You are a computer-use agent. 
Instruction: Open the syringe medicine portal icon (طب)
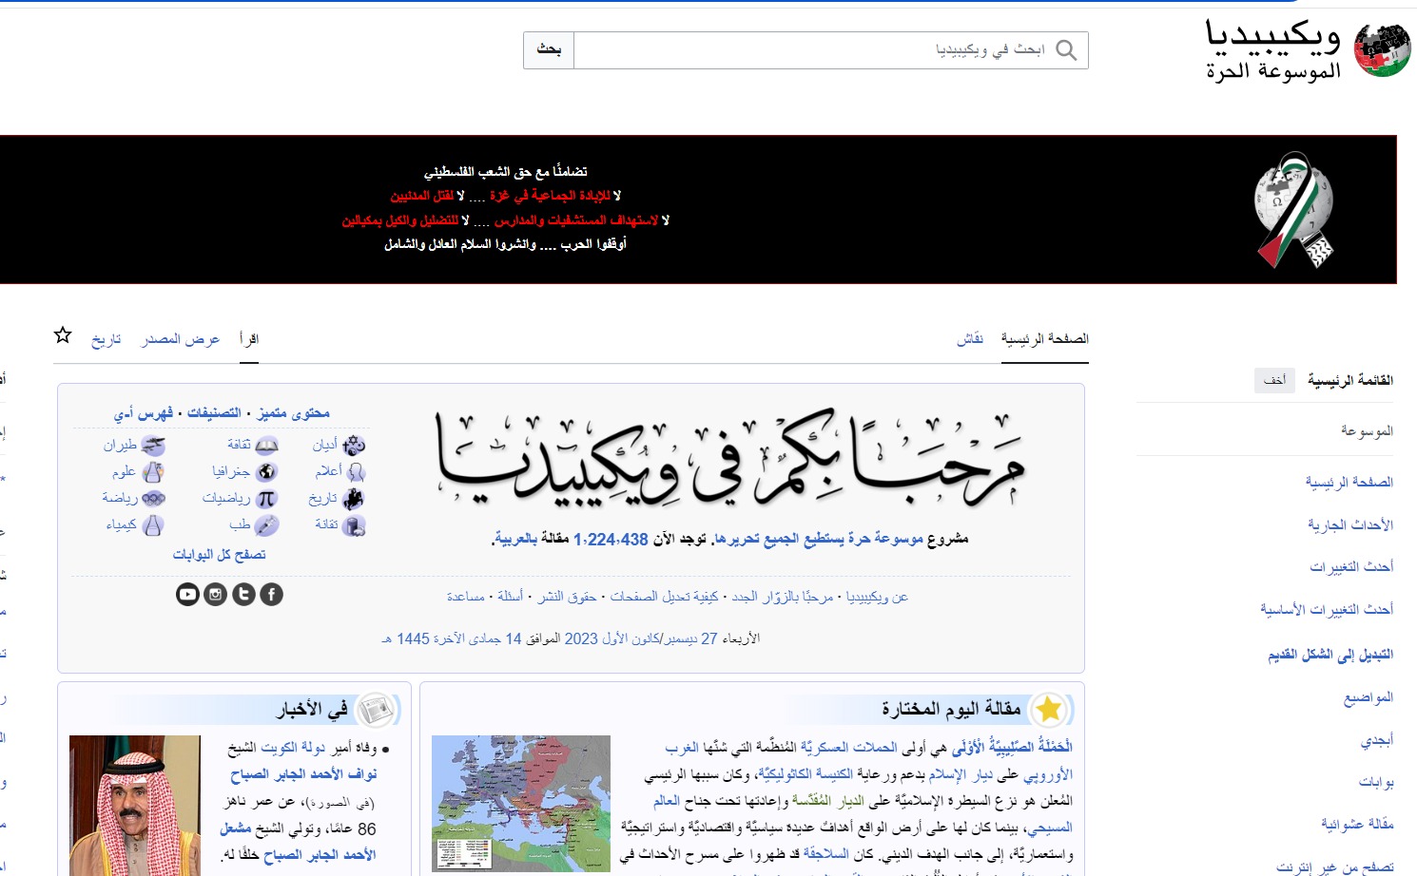click(267, 524)
